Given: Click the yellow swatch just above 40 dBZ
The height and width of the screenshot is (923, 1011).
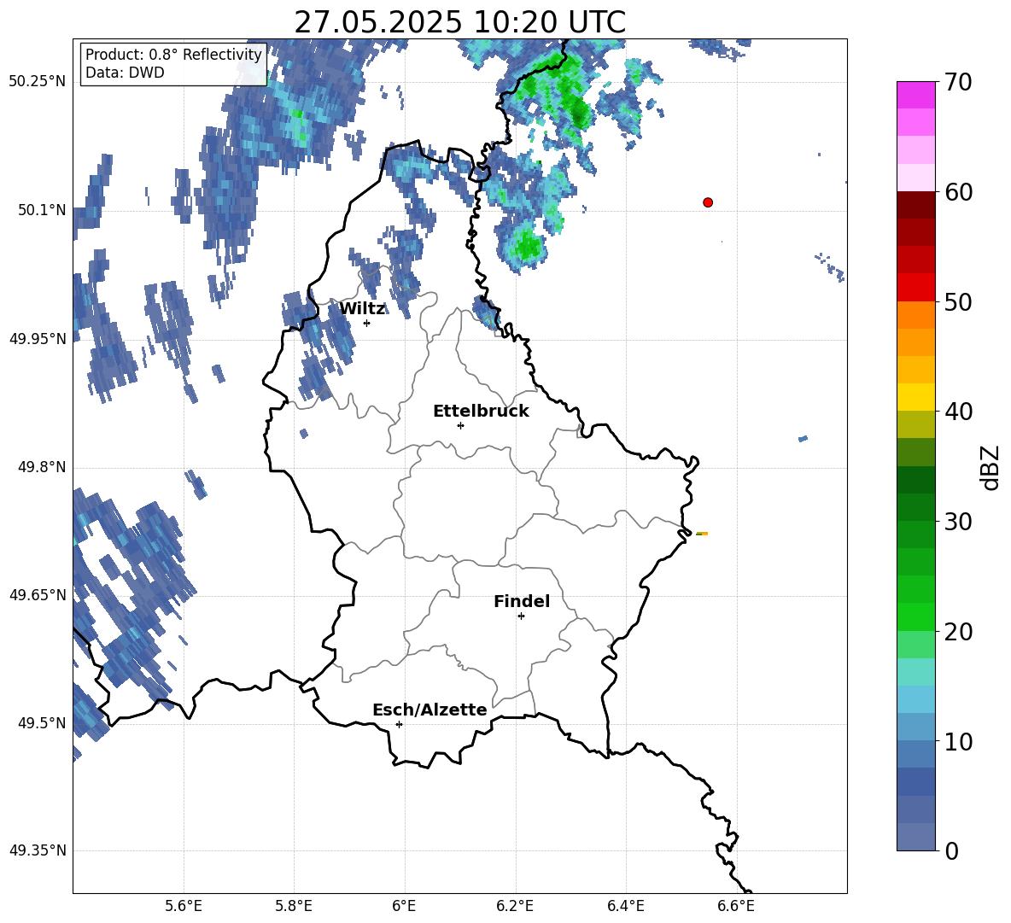Looking at the screenshot, I should (x=916, y=396).
